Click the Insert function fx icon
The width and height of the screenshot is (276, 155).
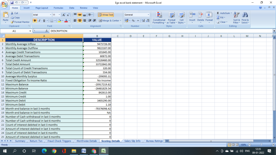(x=47, y=31)
